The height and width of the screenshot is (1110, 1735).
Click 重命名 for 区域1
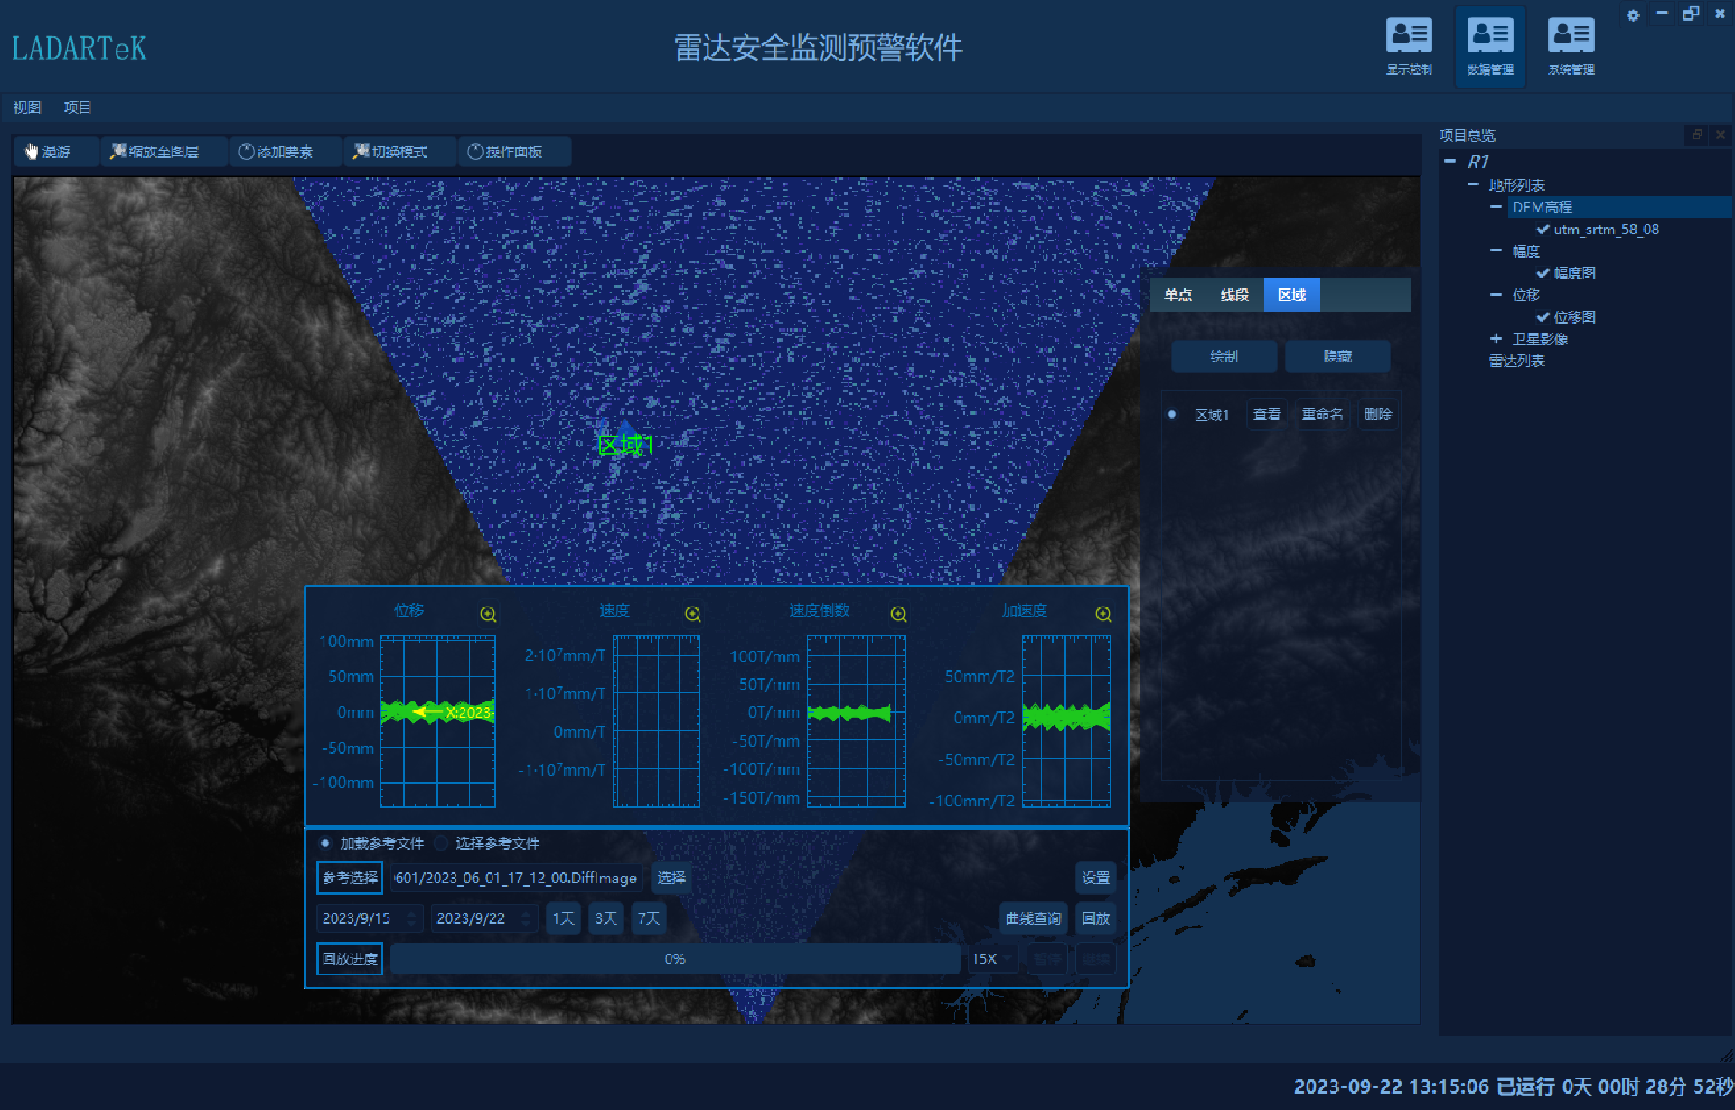click(1322, 414)
